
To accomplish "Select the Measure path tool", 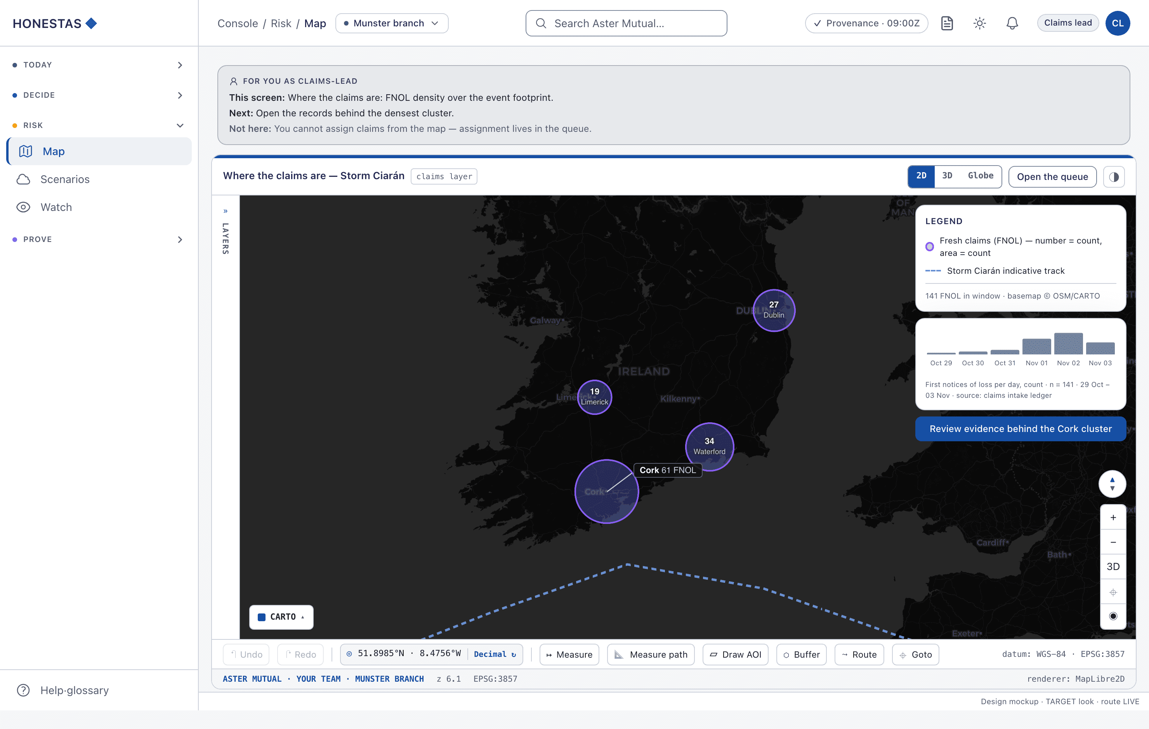I will point(651,655).
